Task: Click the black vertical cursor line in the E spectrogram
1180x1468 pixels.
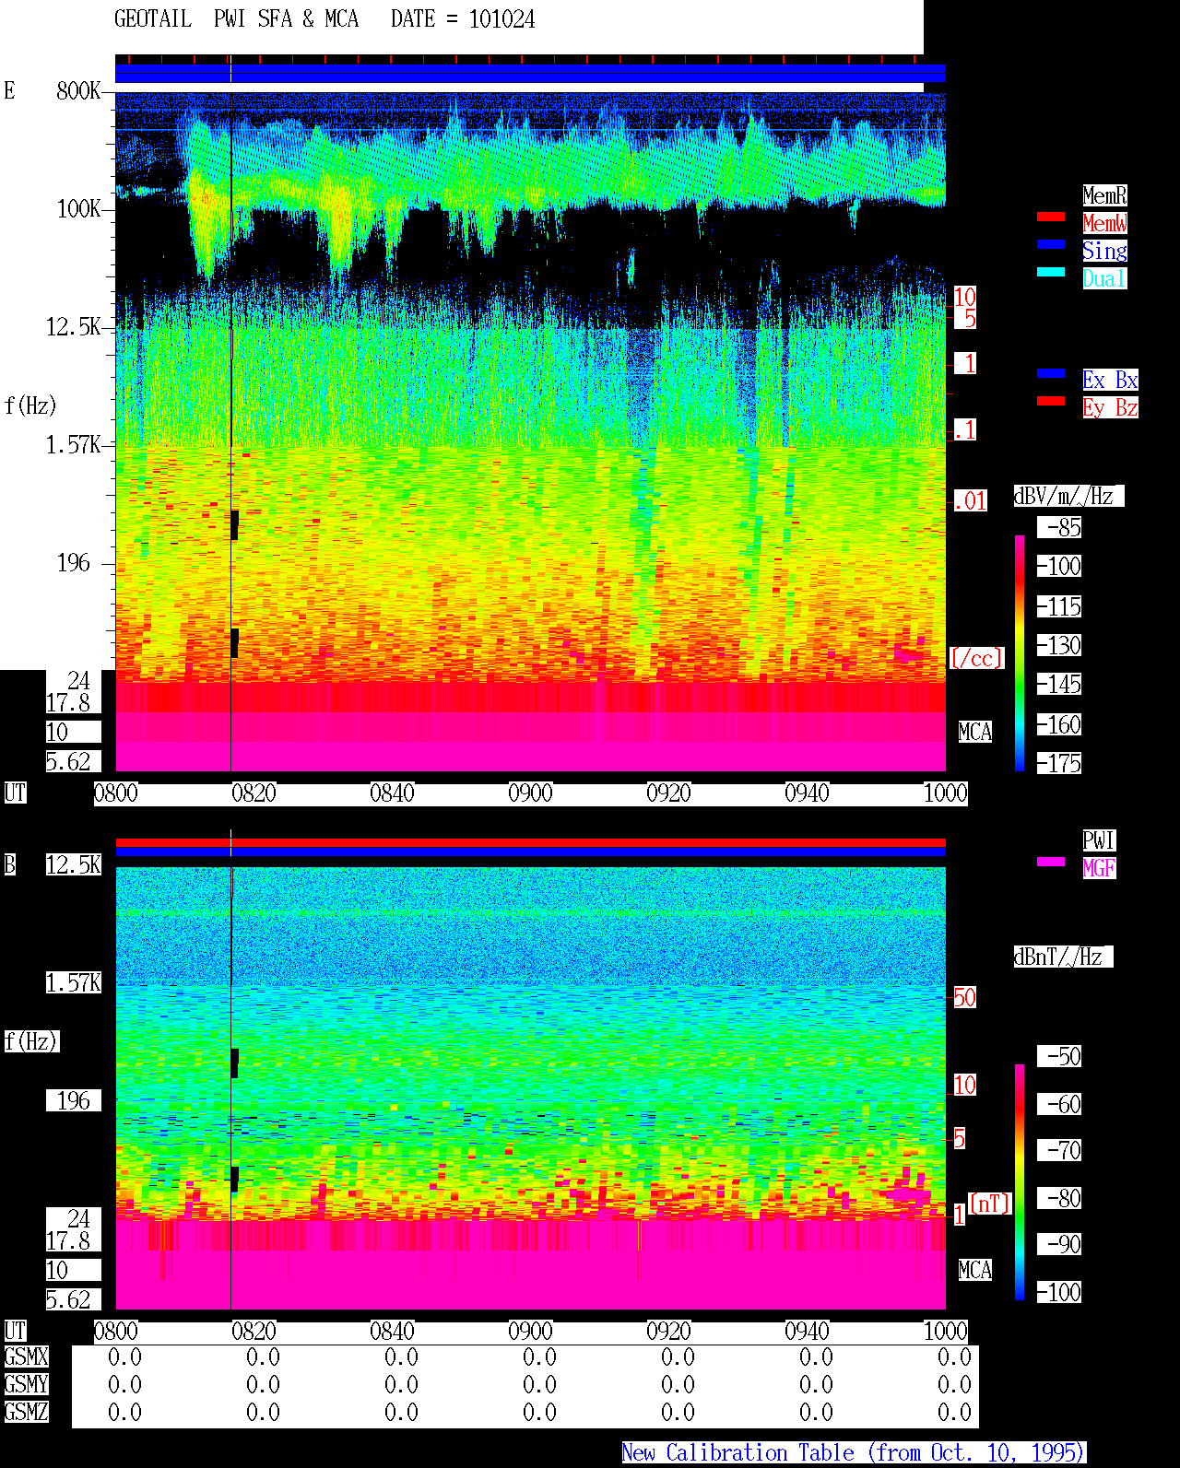Action: point(230,431)
